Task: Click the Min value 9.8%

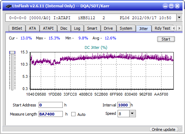Action: [83, 38]
